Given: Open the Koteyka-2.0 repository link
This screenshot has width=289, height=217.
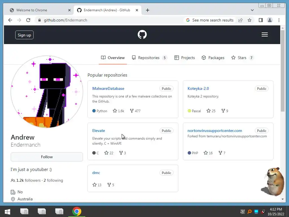Looking at the screenshot, I should tap(198, 88).
